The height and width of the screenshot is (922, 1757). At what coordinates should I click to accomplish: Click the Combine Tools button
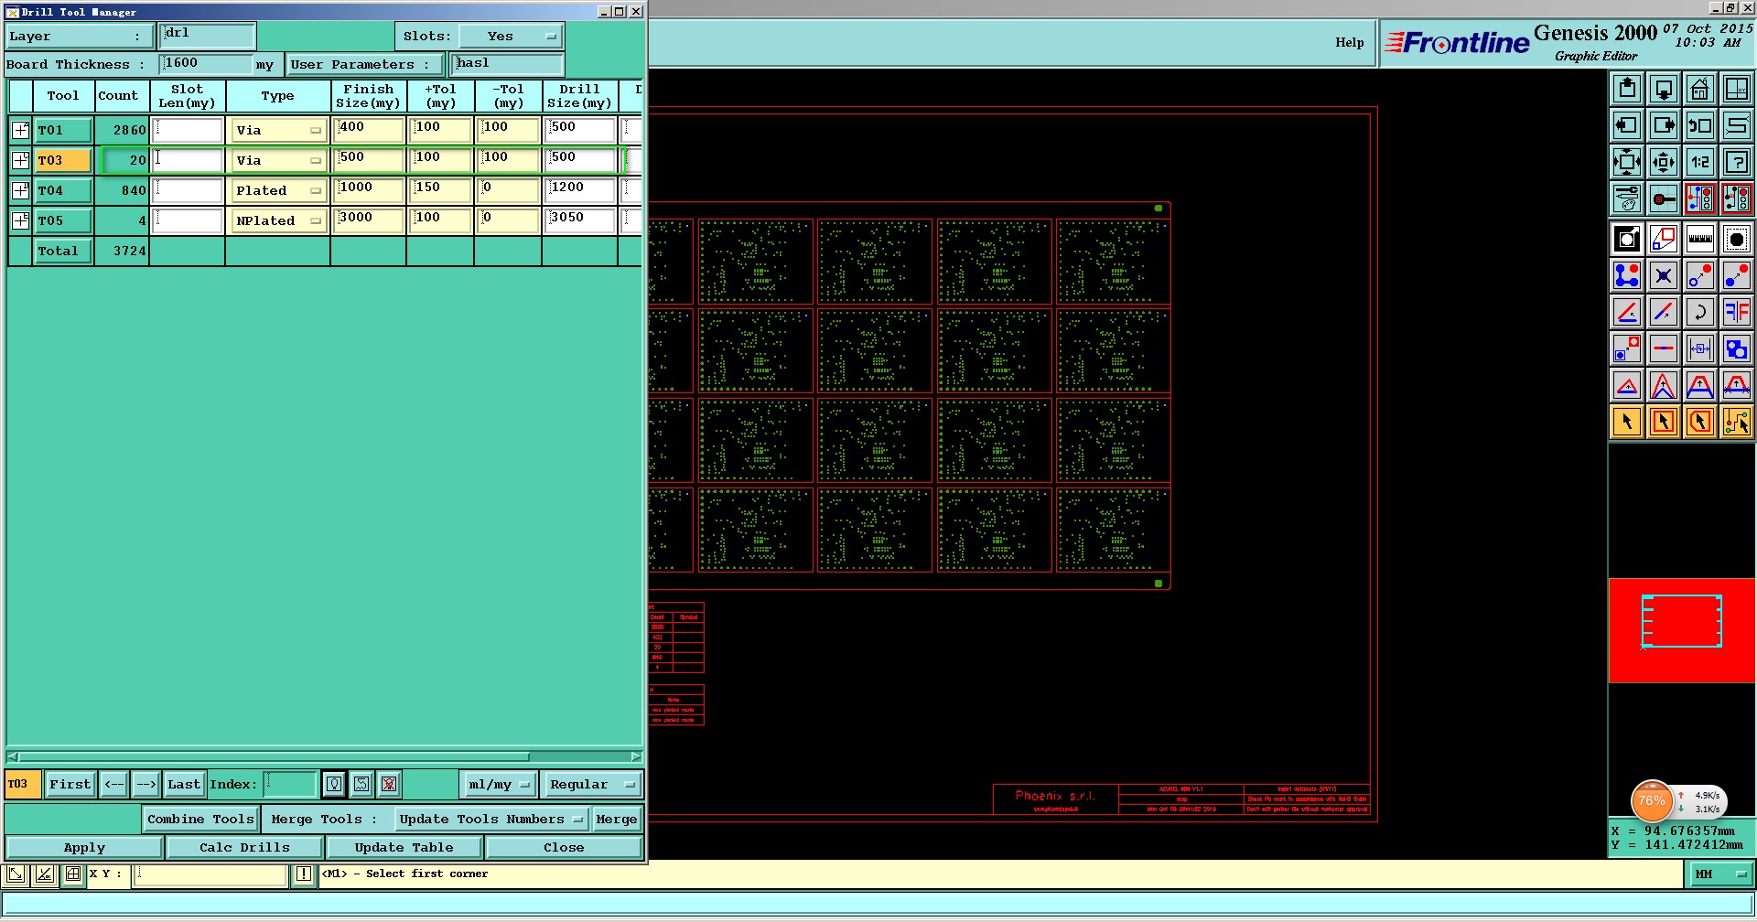pos(201,819)
